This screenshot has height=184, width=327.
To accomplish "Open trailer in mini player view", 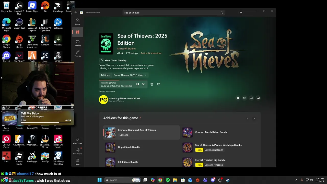I will click(x=258, y=98).
